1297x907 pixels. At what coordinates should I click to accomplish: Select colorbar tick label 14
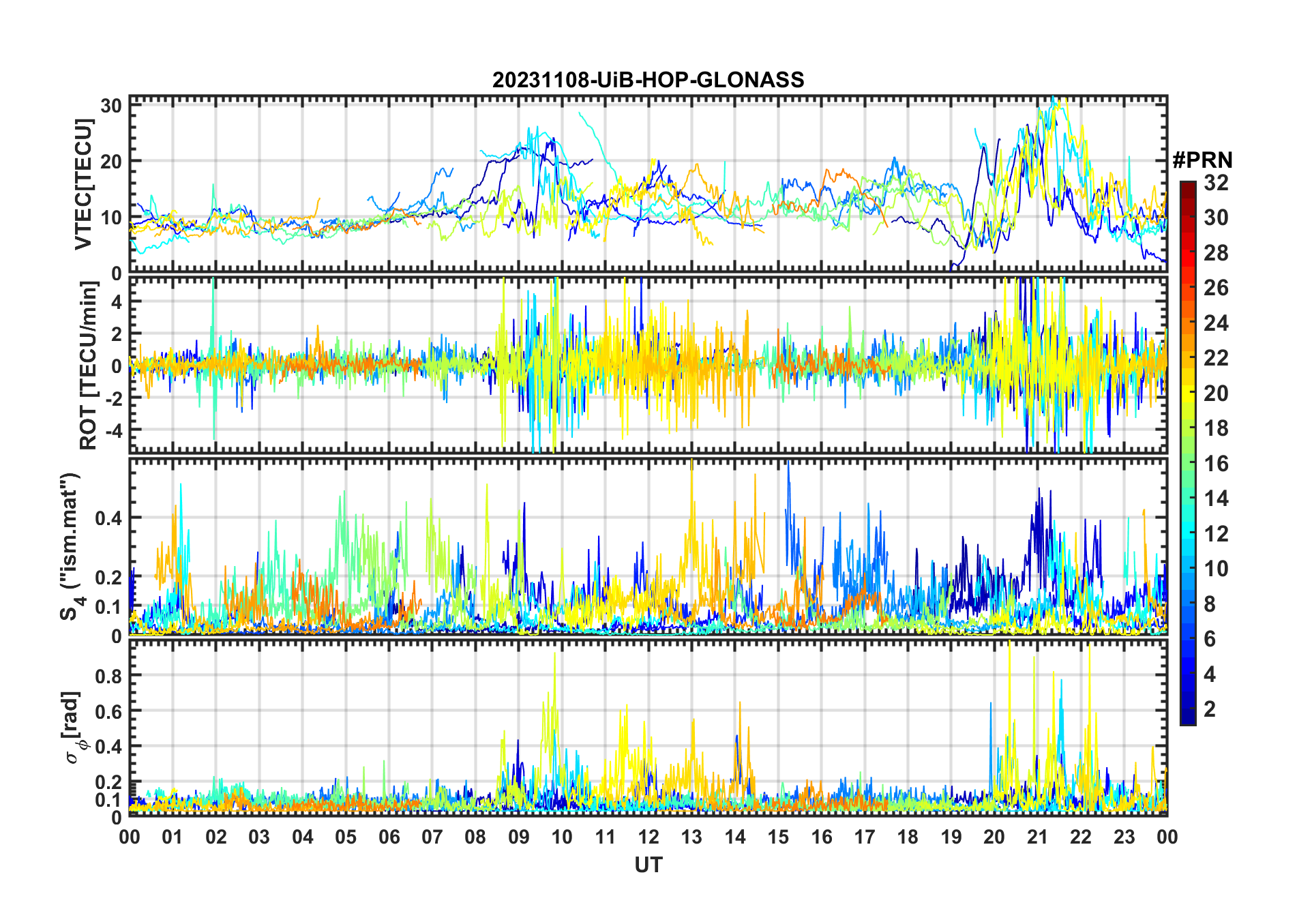click(x=1216, y=499)
